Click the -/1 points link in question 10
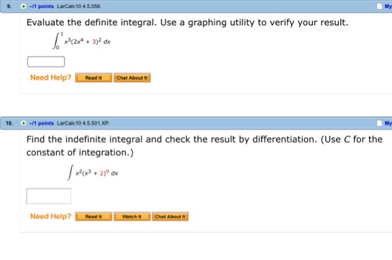Screen dimensions: 392x260 pos(41,123)
